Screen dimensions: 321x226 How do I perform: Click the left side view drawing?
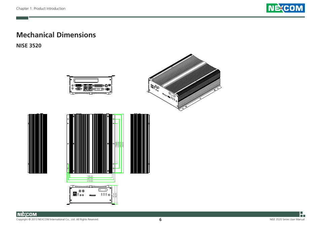[37, 143]
